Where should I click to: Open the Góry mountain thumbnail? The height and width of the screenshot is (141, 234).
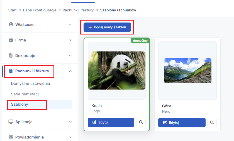coord(187,71)
